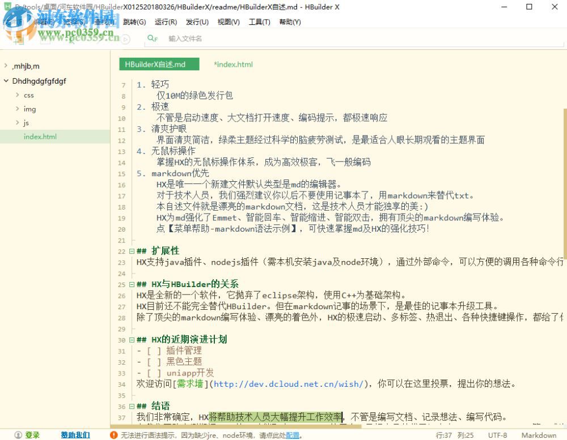Tick the checkbox brackets before 黑色主题

point(154,362)
